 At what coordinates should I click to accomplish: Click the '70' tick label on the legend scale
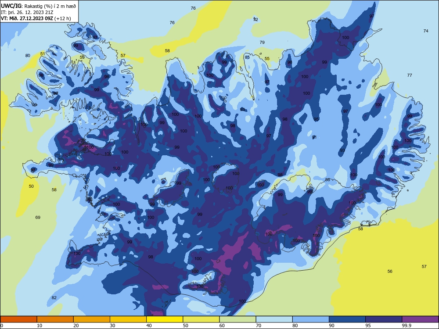pyautogui.click(x=259, y=325)
